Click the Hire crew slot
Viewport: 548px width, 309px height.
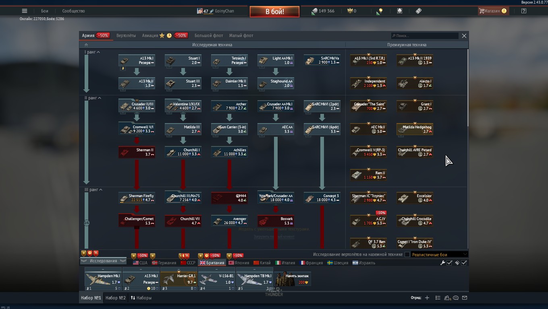pyautogui.click(x=293, y=279)
